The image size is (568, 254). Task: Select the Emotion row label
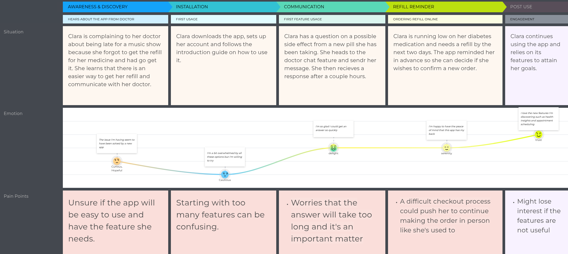13,113
